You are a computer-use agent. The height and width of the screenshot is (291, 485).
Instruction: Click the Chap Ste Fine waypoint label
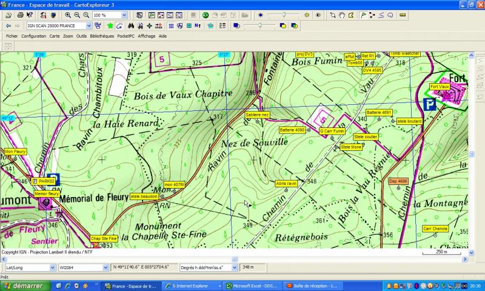click(104, 238)
